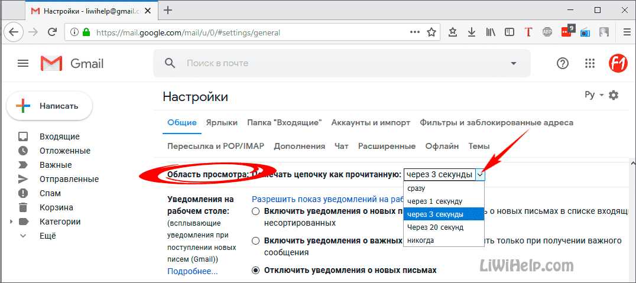Viewport: 636px width, 283px height.
Task: Choose через 3 секунды option in list
Action: [444, 214]
